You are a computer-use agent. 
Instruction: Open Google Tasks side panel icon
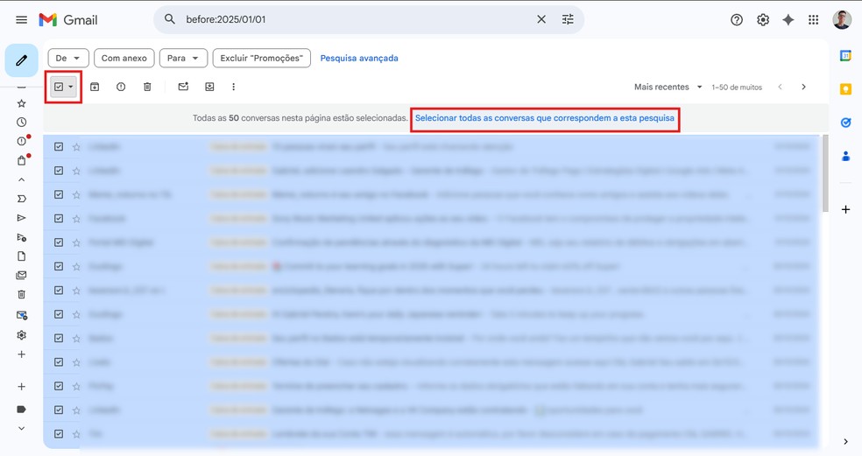pos(845,123)
